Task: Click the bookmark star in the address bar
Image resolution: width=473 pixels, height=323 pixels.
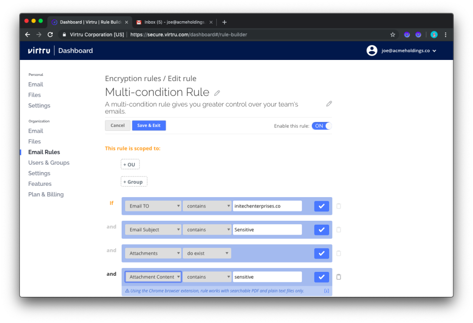Action: coord(392,34)
